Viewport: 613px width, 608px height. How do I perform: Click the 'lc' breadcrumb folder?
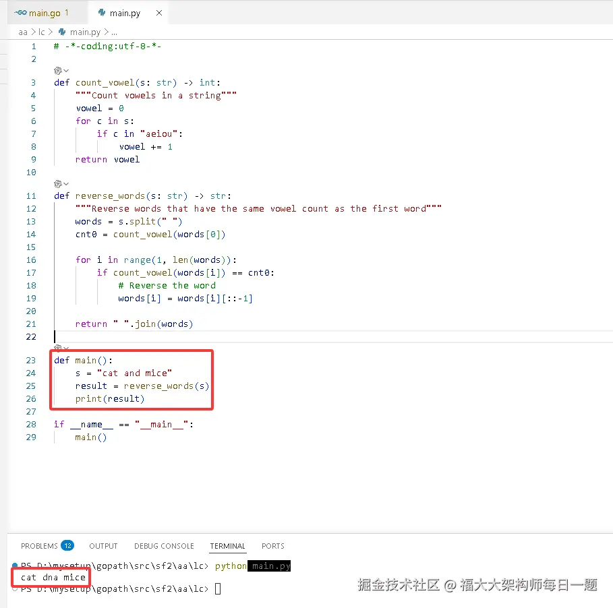(41, 32)
